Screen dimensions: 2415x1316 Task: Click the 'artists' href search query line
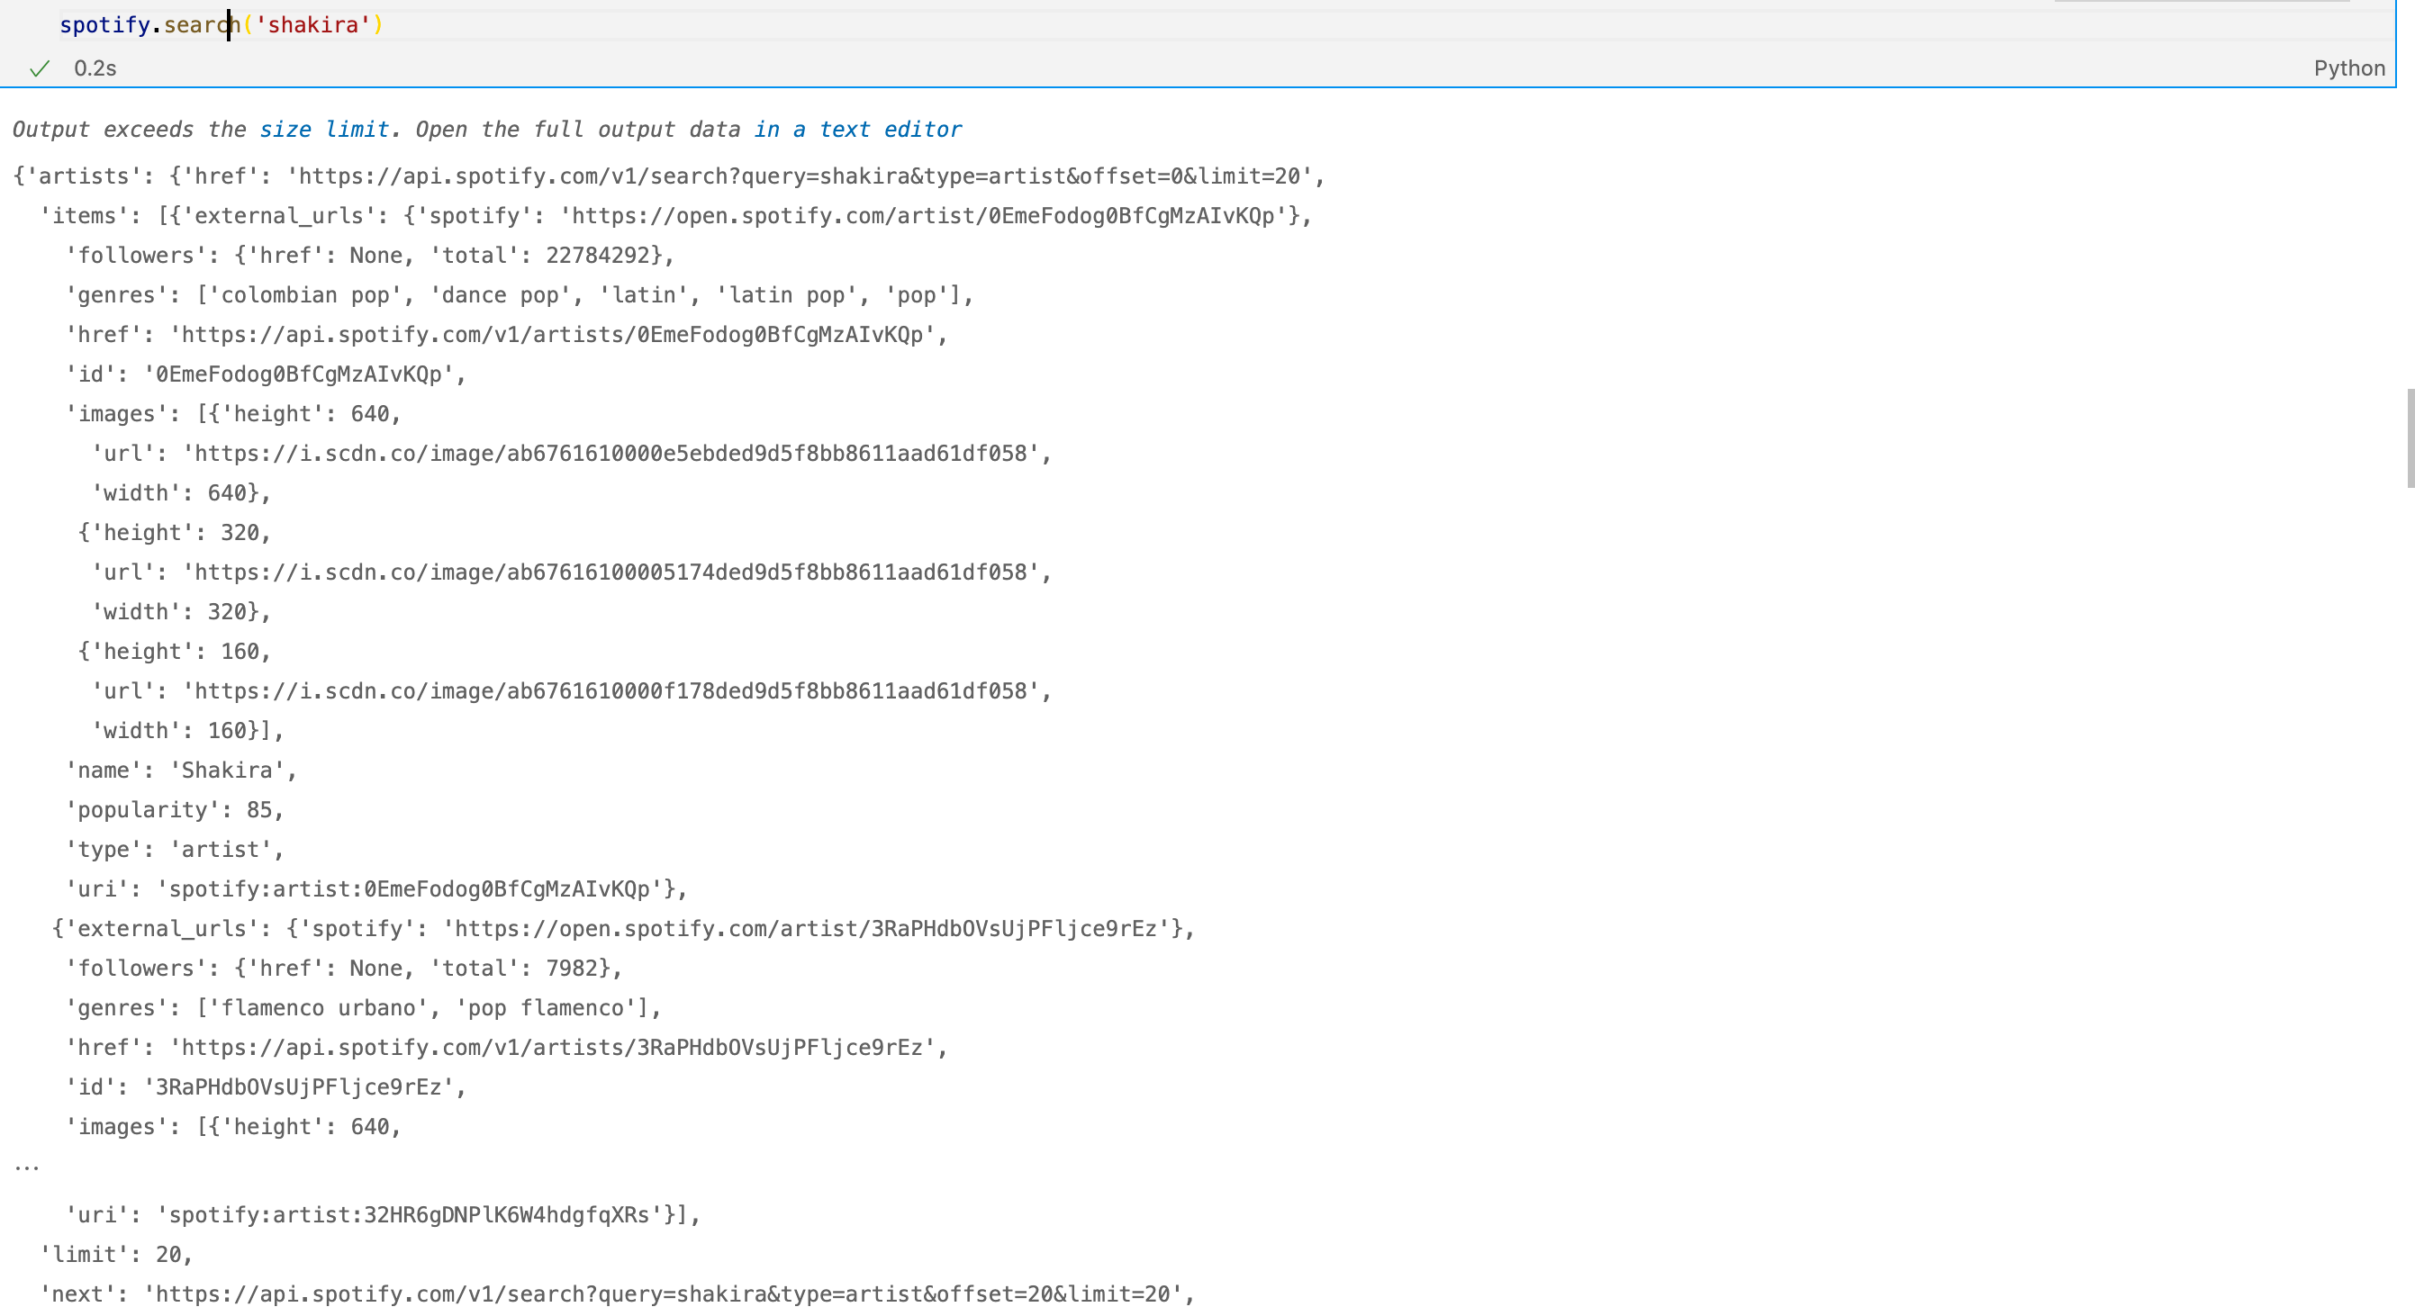pyautogui.click(x=668, y=177)
